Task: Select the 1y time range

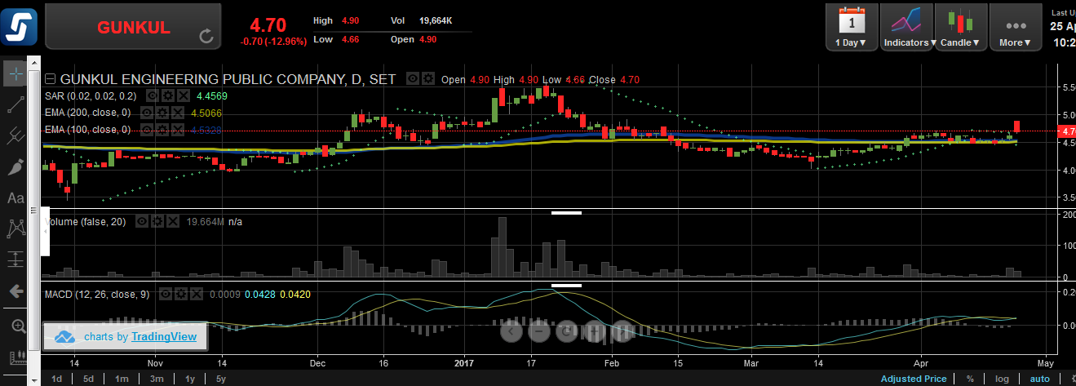Action: (x=190, y=379)
